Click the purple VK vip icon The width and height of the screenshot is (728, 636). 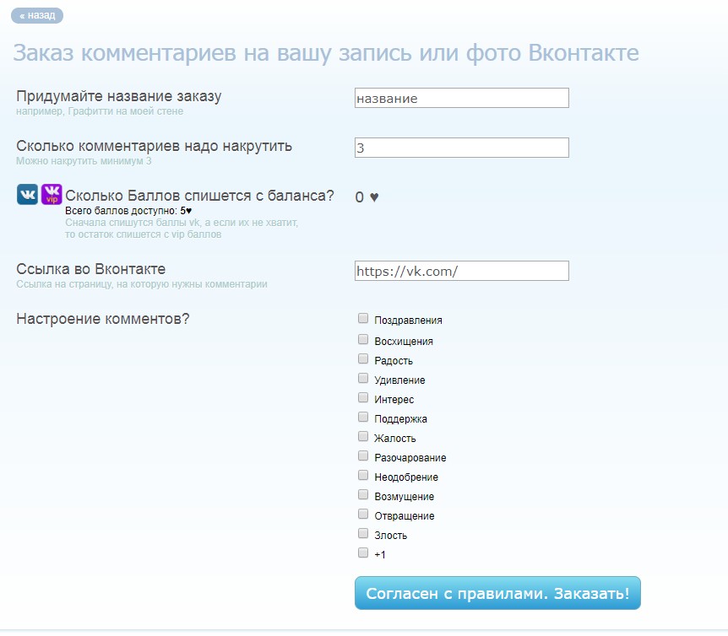52,194
